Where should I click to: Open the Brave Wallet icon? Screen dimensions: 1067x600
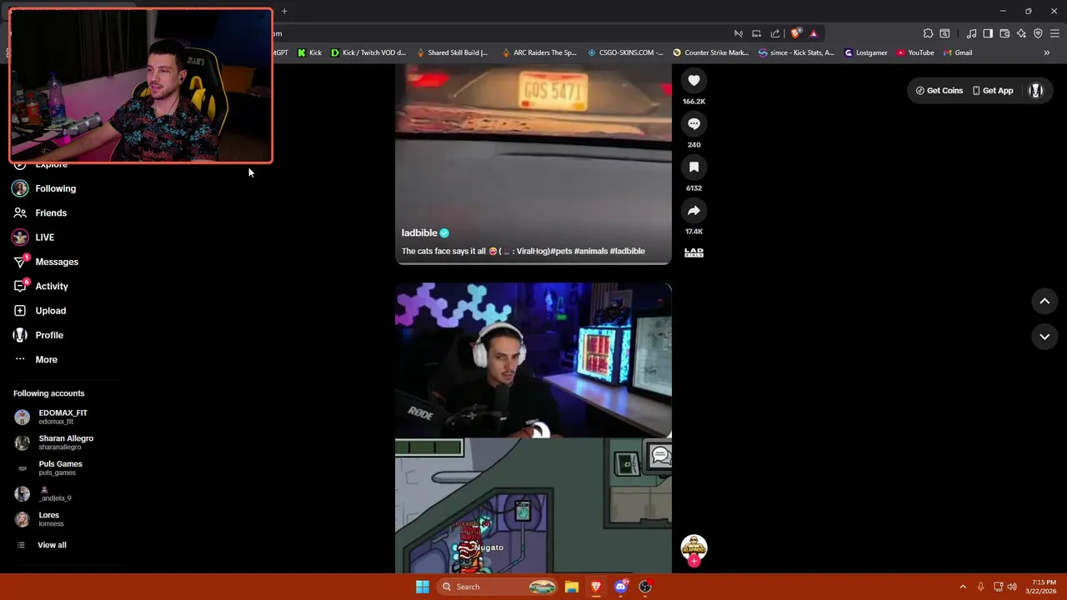click(x=1004, y=33)
